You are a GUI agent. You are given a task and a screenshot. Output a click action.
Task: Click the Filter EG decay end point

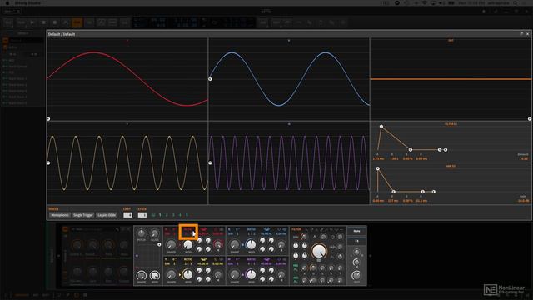coord(411,150)
